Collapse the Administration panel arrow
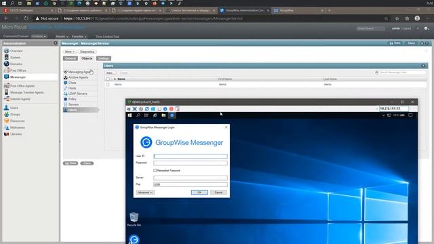The width and height of the screenshot is (434, 244). [x=56, y=43]
